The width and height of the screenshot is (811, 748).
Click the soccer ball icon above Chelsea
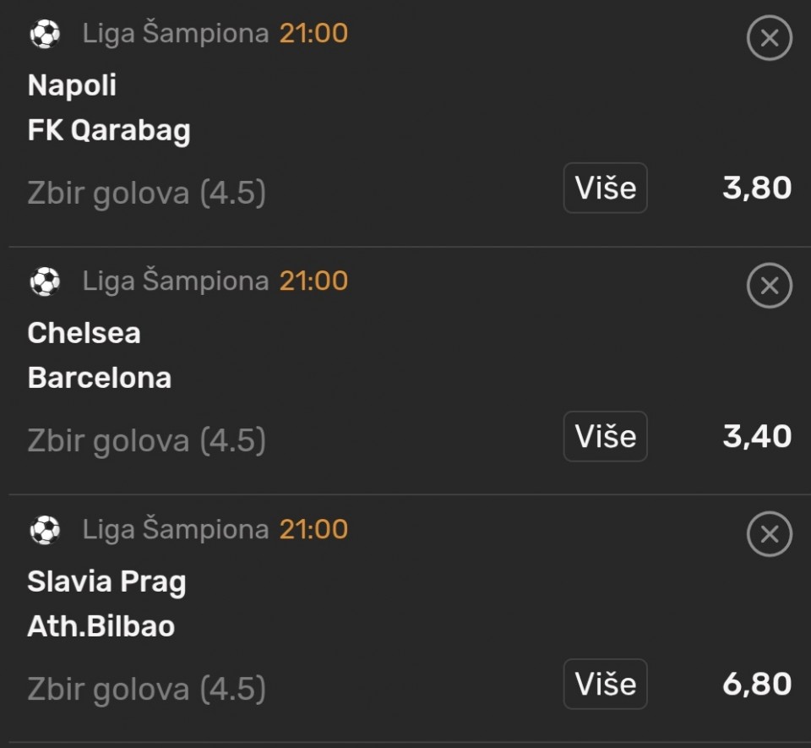(45, 281)
